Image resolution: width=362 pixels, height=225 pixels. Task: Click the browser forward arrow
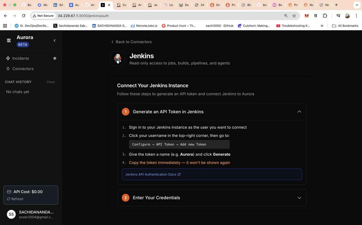pos(14,16)
